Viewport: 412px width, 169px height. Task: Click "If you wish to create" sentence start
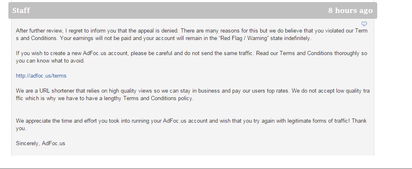(x=42, y=53)
